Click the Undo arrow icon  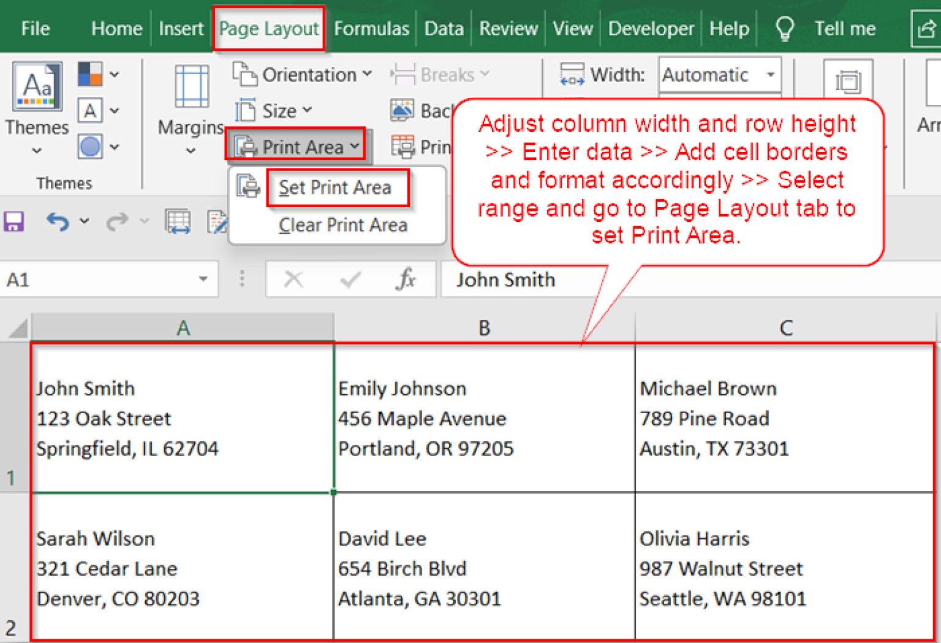(58, 221)
